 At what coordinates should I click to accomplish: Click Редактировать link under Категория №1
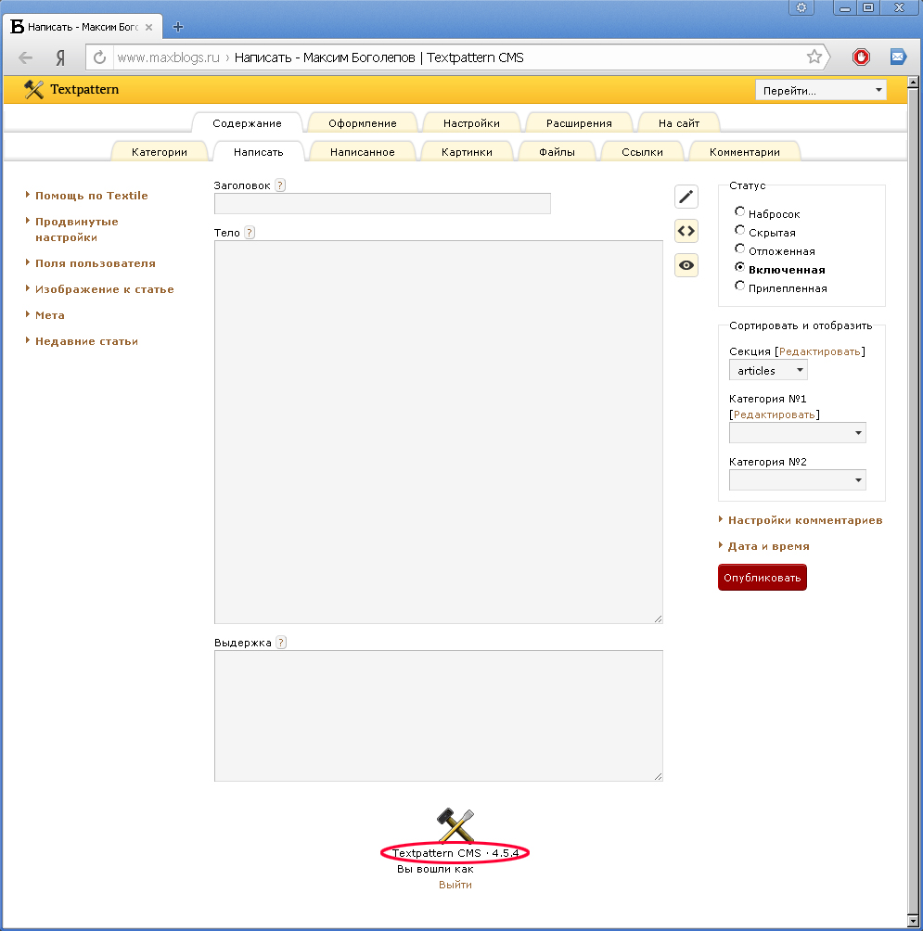coord(774,414)
